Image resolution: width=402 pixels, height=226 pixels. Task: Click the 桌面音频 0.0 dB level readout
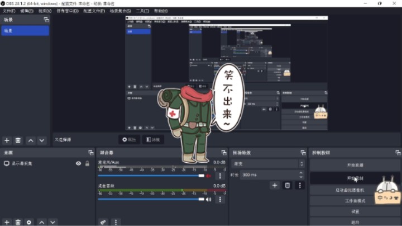[219, 186]
